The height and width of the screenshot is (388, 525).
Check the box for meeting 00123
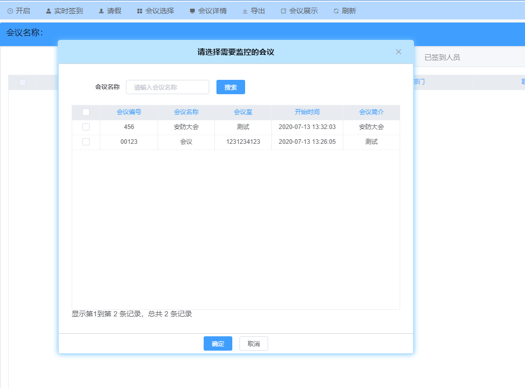point(86,142)
